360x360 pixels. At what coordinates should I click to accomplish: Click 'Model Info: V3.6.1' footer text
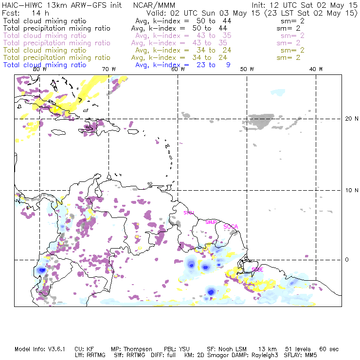click(x=40, y=349)
